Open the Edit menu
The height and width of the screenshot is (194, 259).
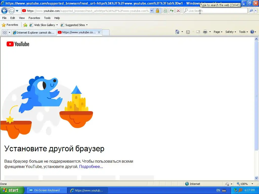pyautogui.click(x=13, y=18)
